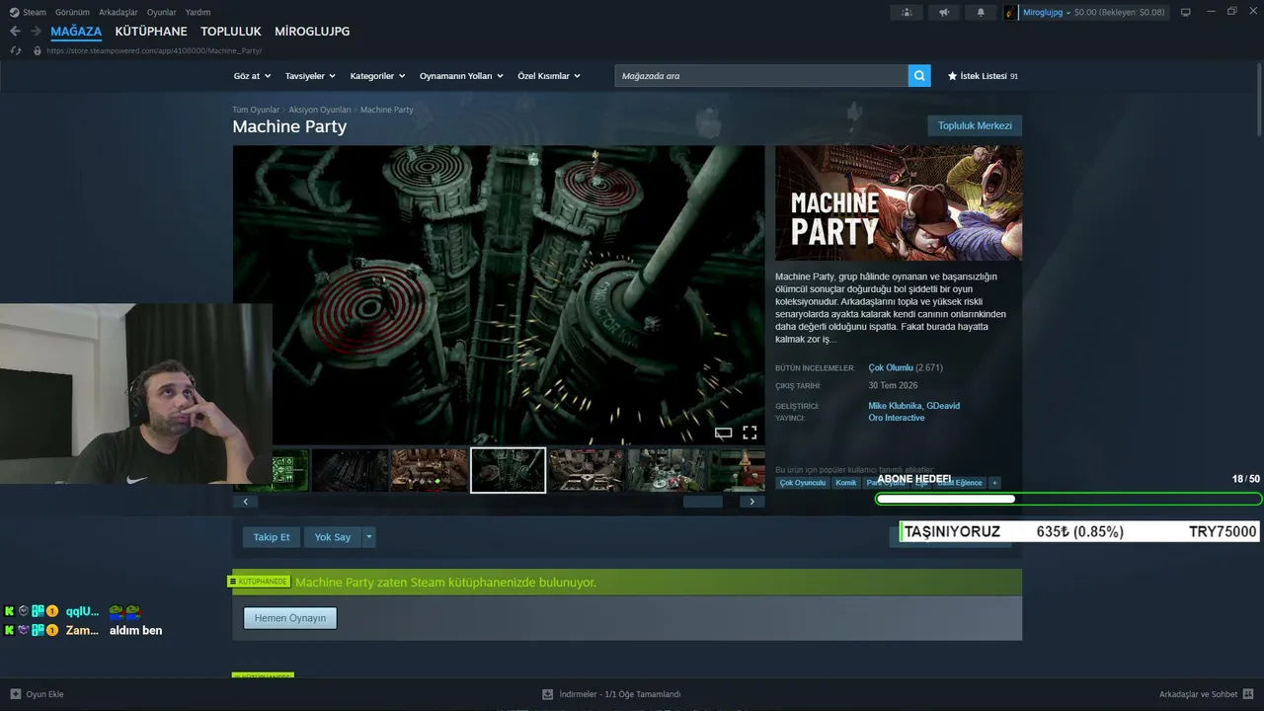Open the Oynamanın Yolları dropdown

pos(461,76)
